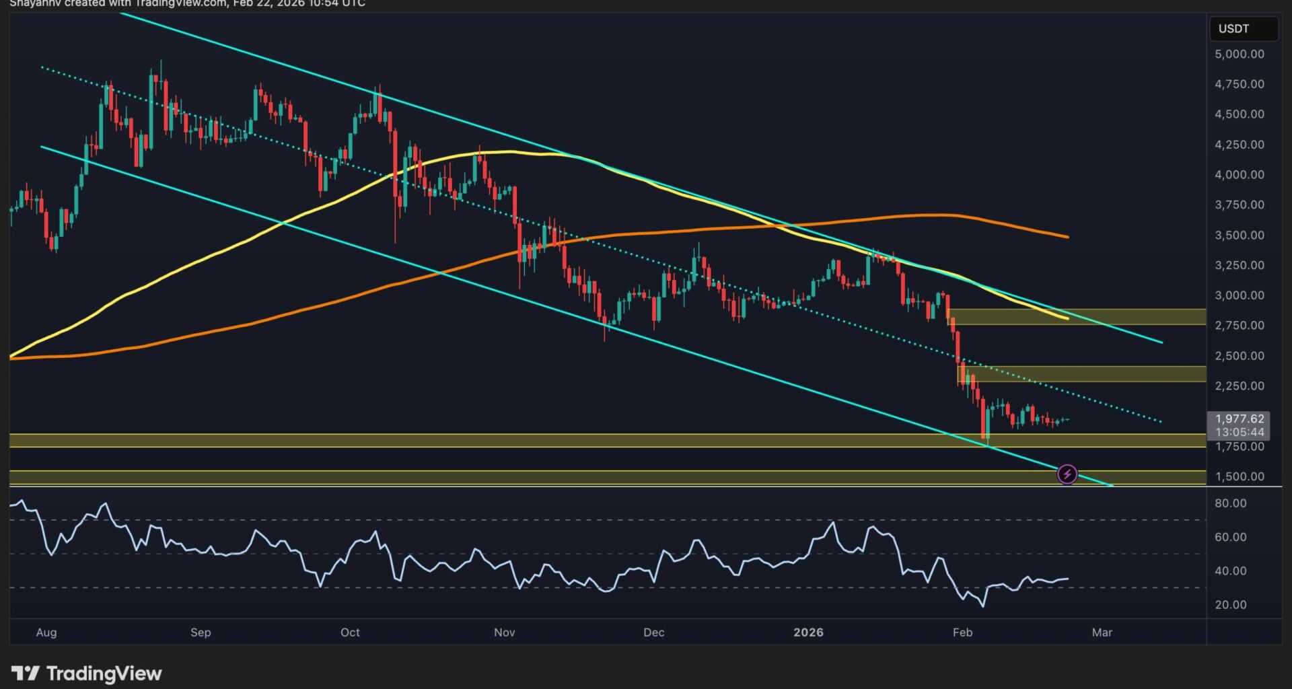Click the 20.00 RSI scale label

(1230, 605)
